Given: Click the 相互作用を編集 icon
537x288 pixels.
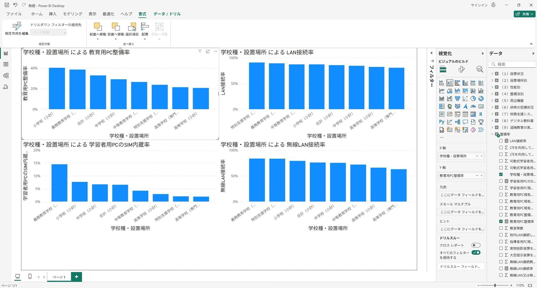Looking at the screenshot, I should pos(17,27).
